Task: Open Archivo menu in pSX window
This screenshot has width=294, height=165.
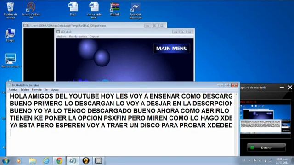Action: click(62, 36)
